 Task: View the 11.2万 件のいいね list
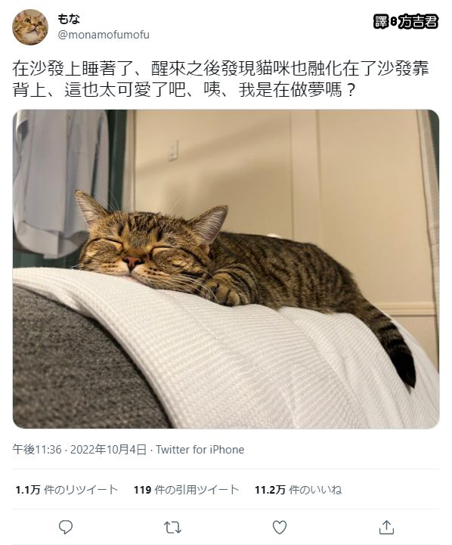(x=298, y=490)
